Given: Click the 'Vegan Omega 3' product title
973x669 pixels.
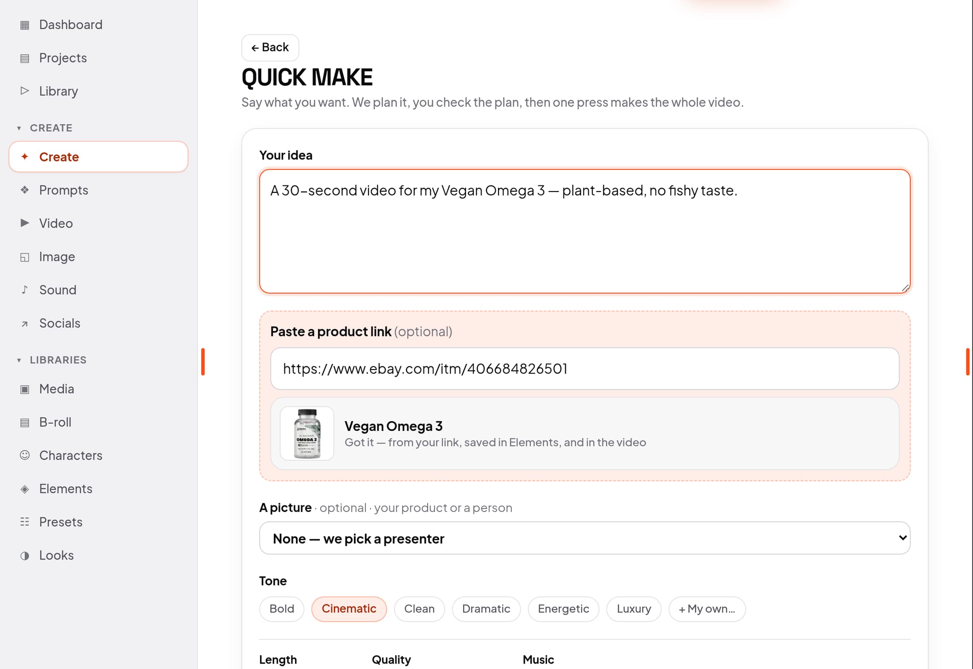Looking at the screenshot, I should click(x=394, y=426).
